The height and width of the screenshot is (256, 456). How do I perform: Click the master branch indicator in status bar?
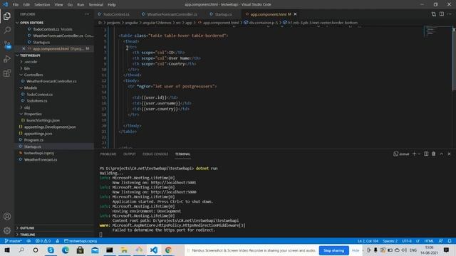coord(14,241)
